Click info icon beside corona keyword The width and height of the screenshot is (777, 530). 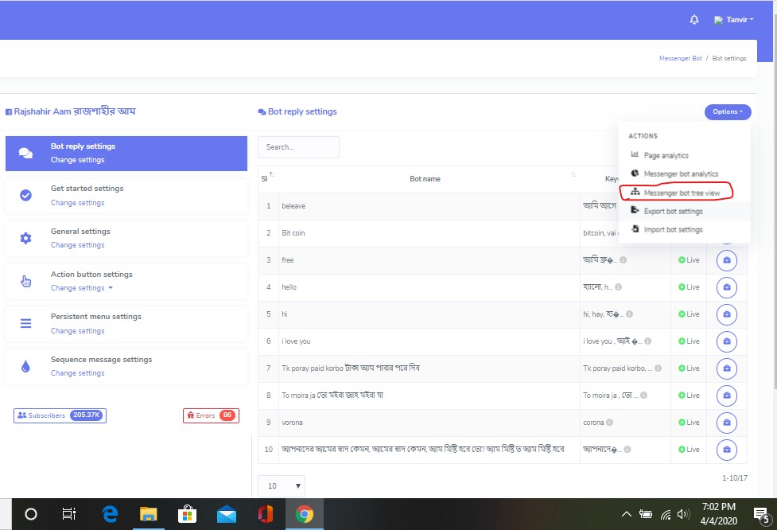(609, 423)
